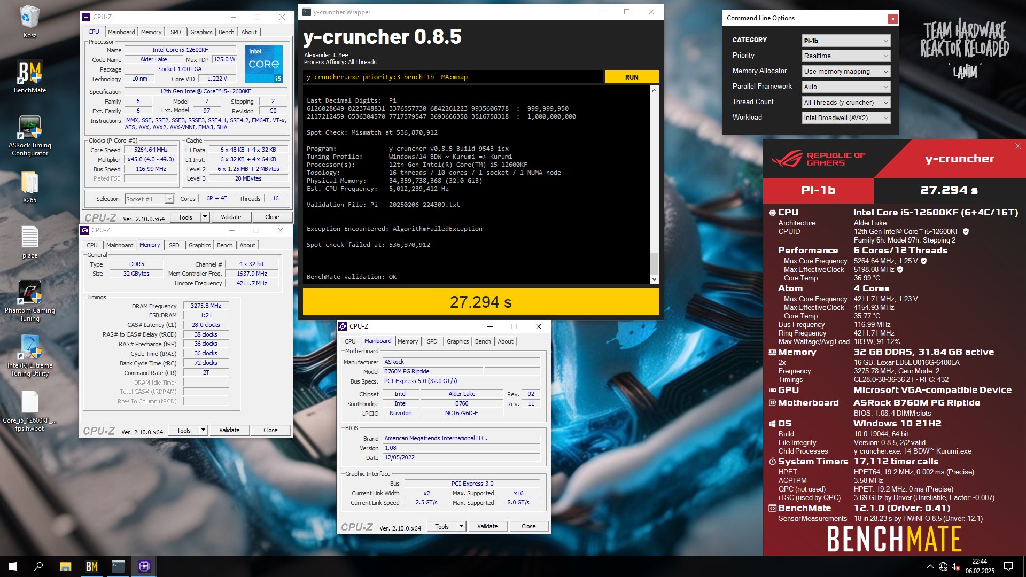Screen dimensions: 1026x577
Task: Open y-cruncher console taskbar icon
Action: point(118,566)
